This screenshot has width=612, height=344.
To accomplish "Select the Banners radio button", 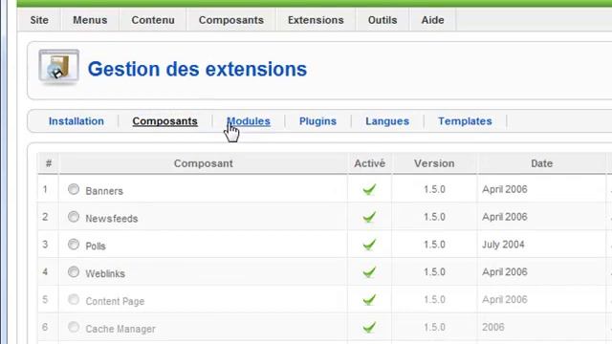I will 74,189.
